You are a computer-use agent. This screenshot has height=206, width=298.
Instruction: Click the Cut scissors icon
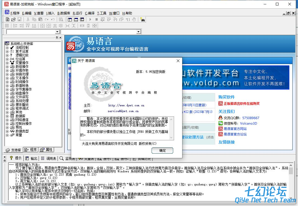coord(28,20)
